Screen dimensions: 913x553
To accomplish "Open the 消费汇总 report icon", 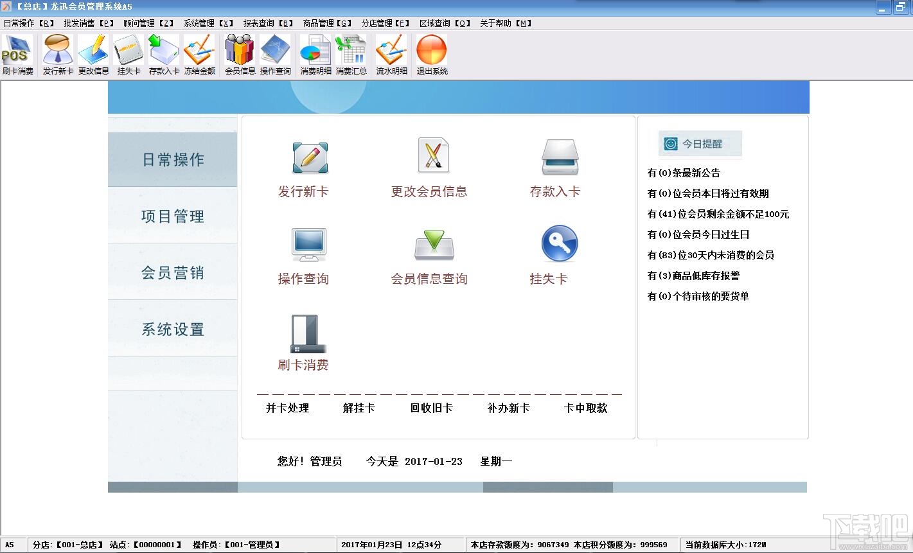I will pyautogui.click(x=351, y=55).
